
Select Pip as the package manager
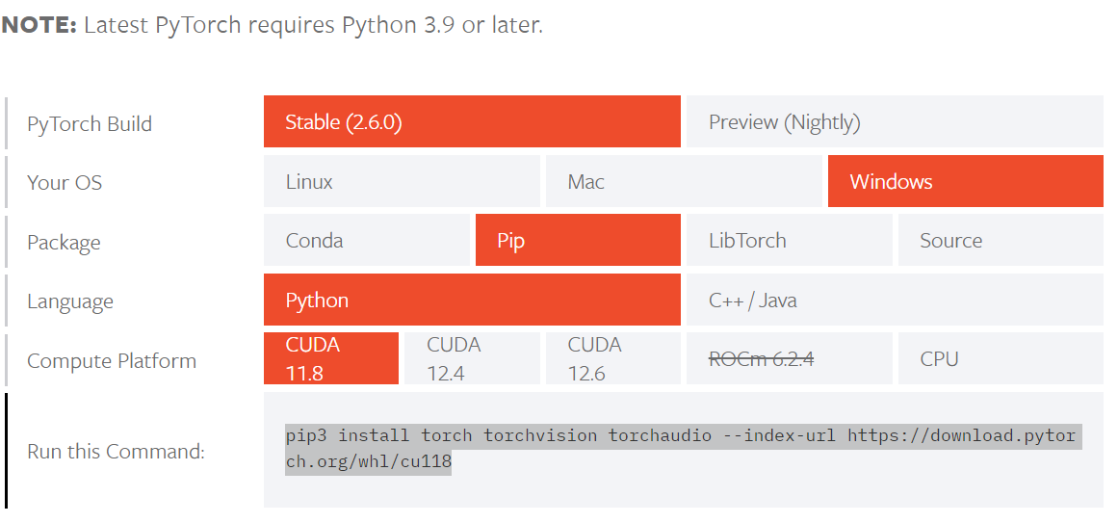578,241
